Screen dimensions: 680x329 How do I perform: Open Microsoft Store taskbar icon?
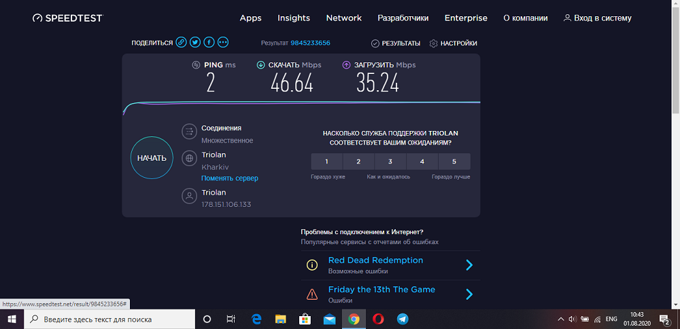point(305,320)
